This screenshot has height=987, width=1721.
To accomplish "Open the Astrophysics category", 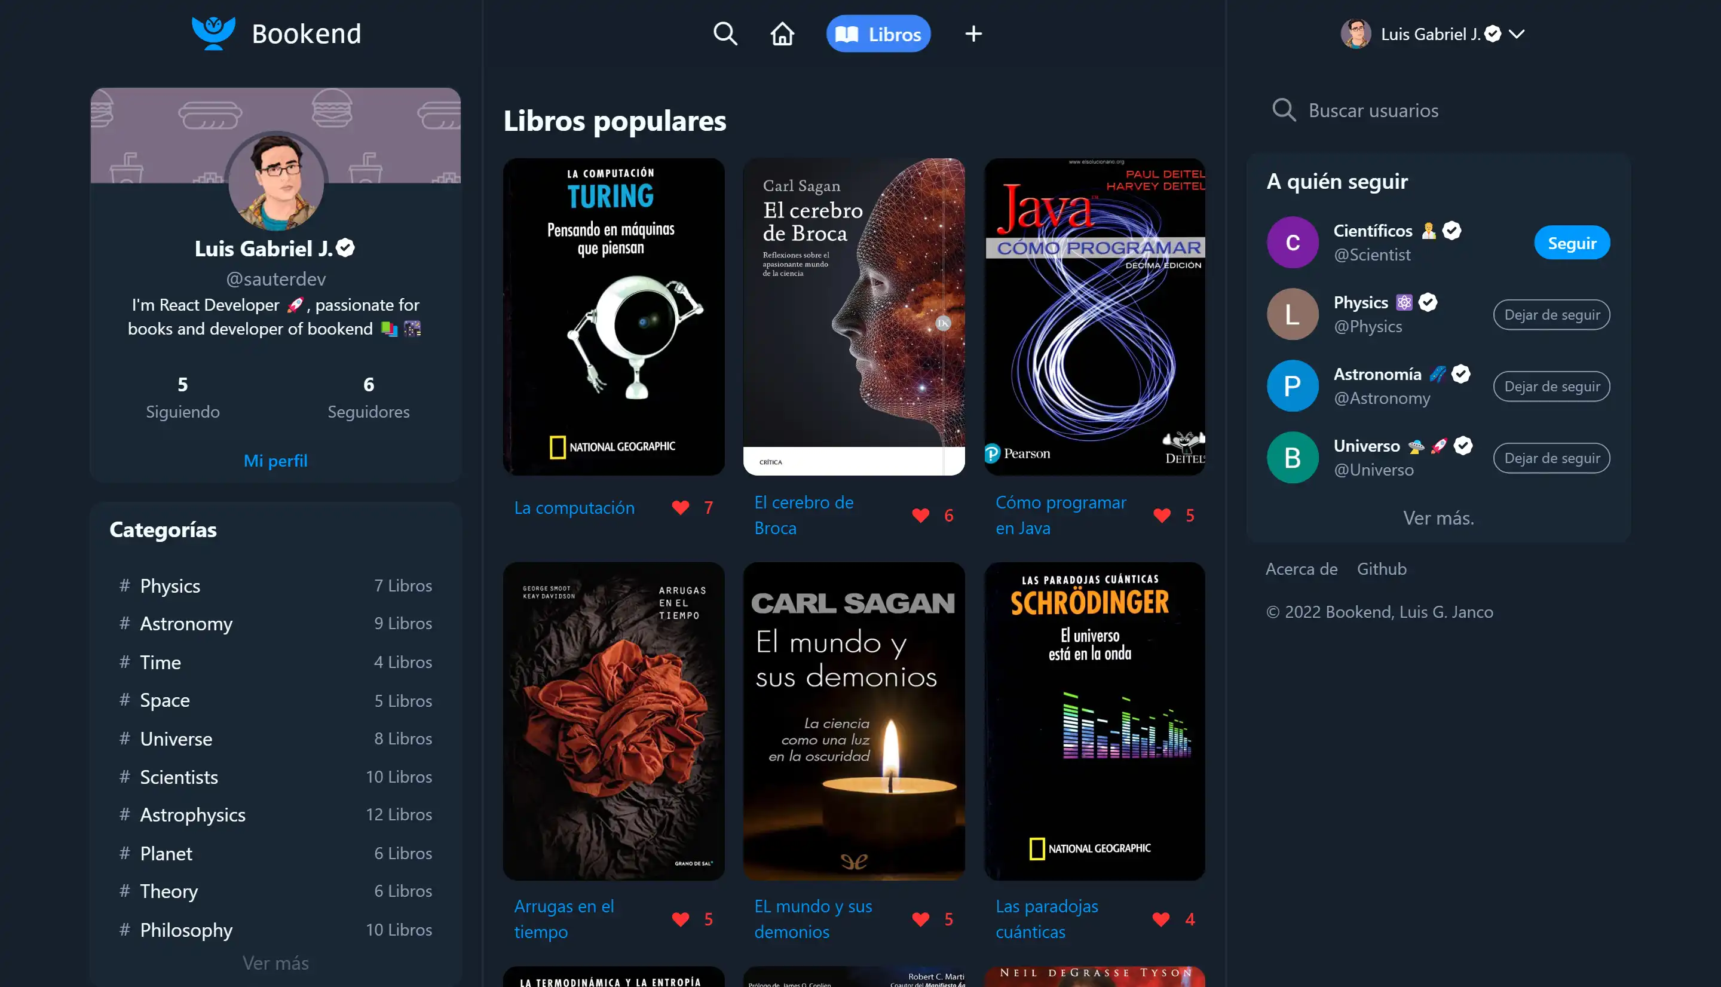I will [192, 815].
